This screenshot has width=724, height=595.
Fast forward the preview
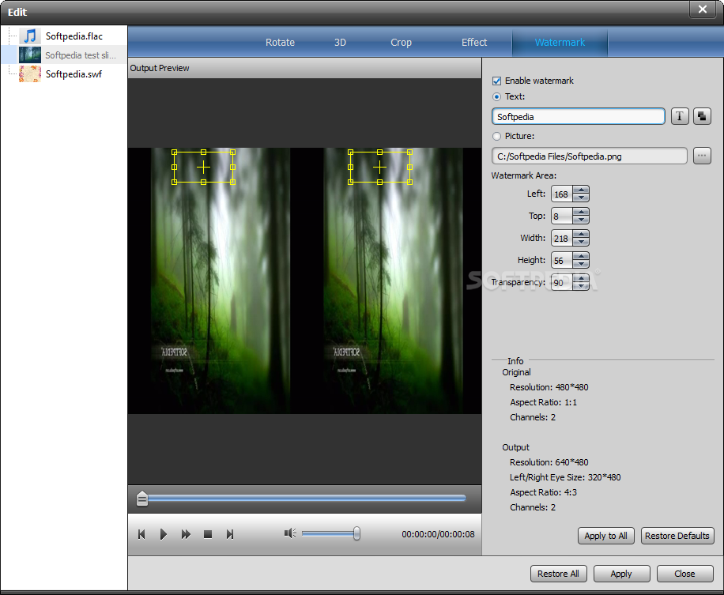[x=186, y=534]
